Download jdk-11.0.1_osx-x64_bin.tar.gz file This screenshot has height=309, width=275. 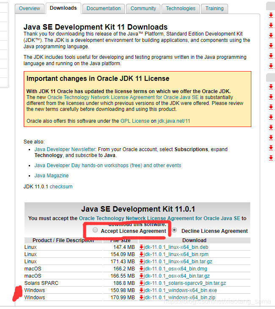176,276
